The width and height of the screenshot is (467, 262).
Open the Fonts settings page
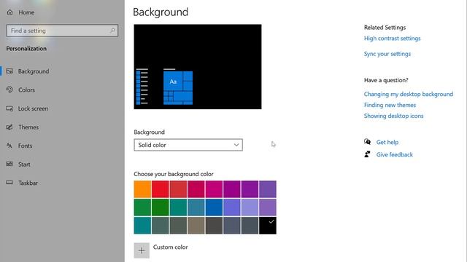point(20,146)
